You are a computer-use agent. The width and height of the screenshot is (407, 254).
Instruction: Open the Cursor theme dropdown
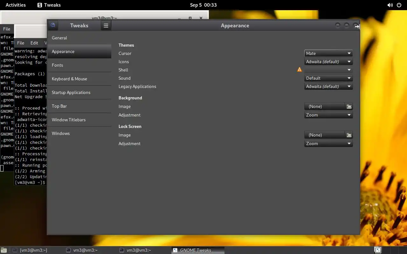[x=328, y=53]
